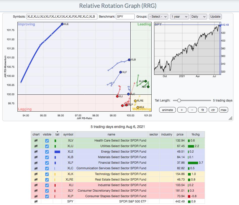
Task: Toggle visibility checkbox for XLU
Action: [47, 146]
